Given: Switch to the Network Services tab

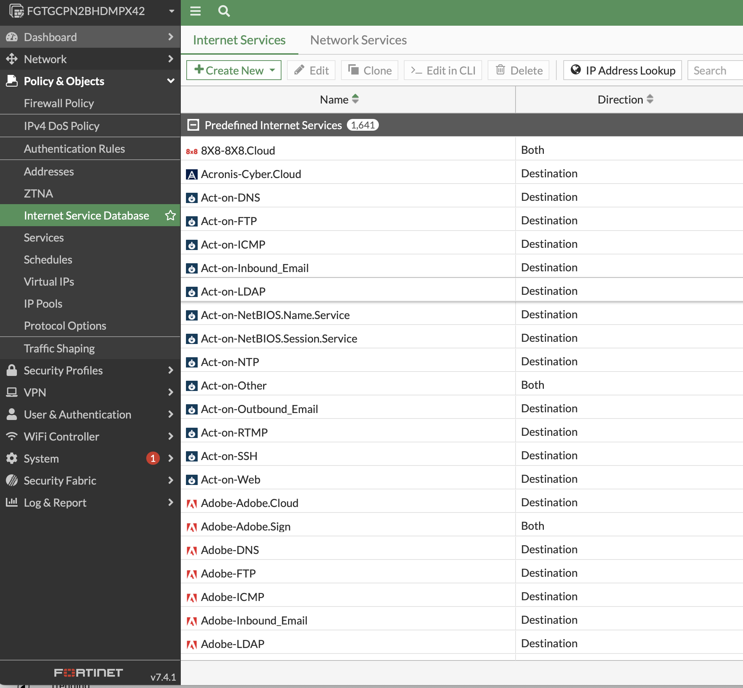Looking at the screenshot, I should click(x=358, y=40).
